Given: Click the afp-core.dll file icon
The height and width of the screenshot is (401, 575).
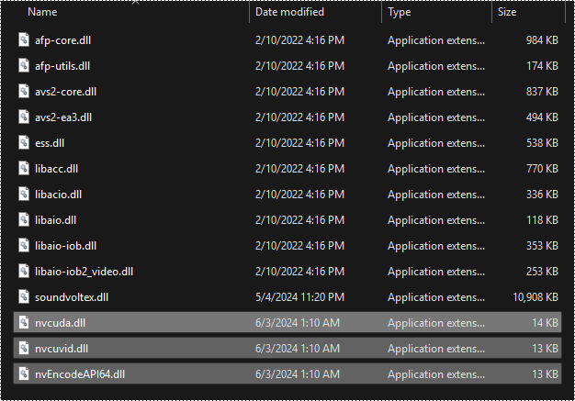Looking at the screenshot, I should click(x=26, y=40).
